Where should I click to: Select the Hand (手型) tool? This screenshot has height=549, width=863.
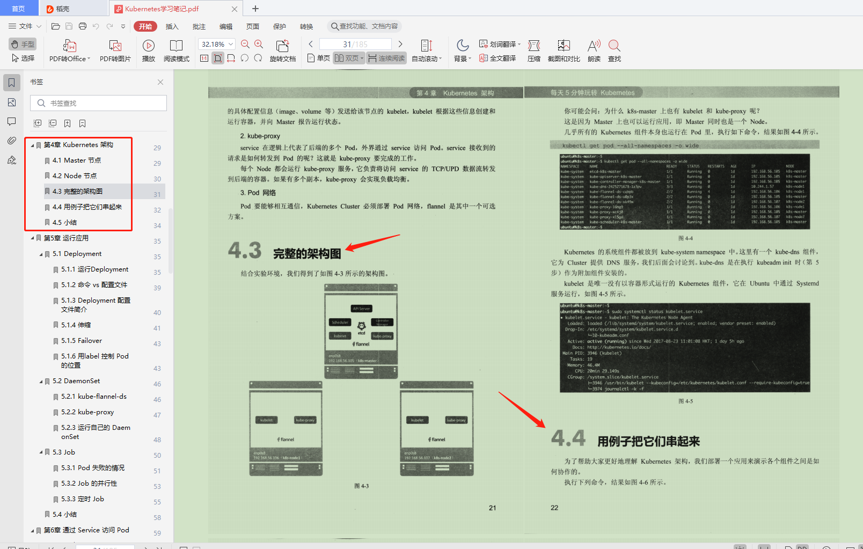click(x=23, y=44)
